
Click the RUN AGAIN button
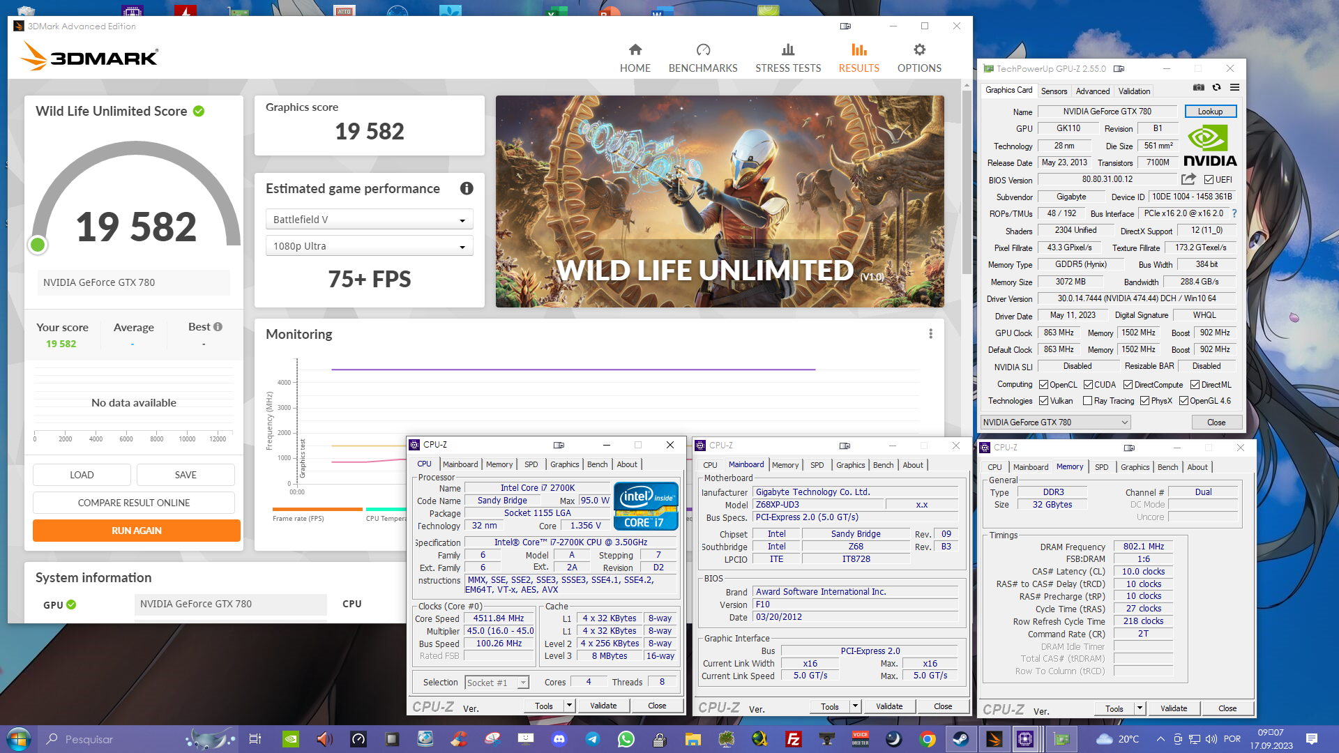137,531
